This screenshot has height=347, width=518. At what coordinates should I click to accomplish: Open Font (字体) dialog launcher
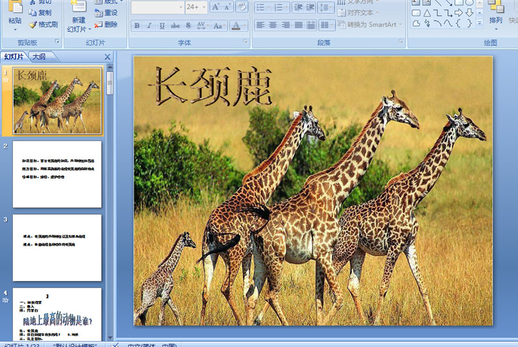pyautogui.click(x=245, y=41)
